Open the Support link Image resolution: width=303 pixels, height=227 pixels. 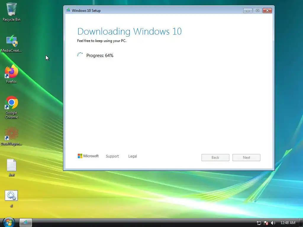coord(112,156)
